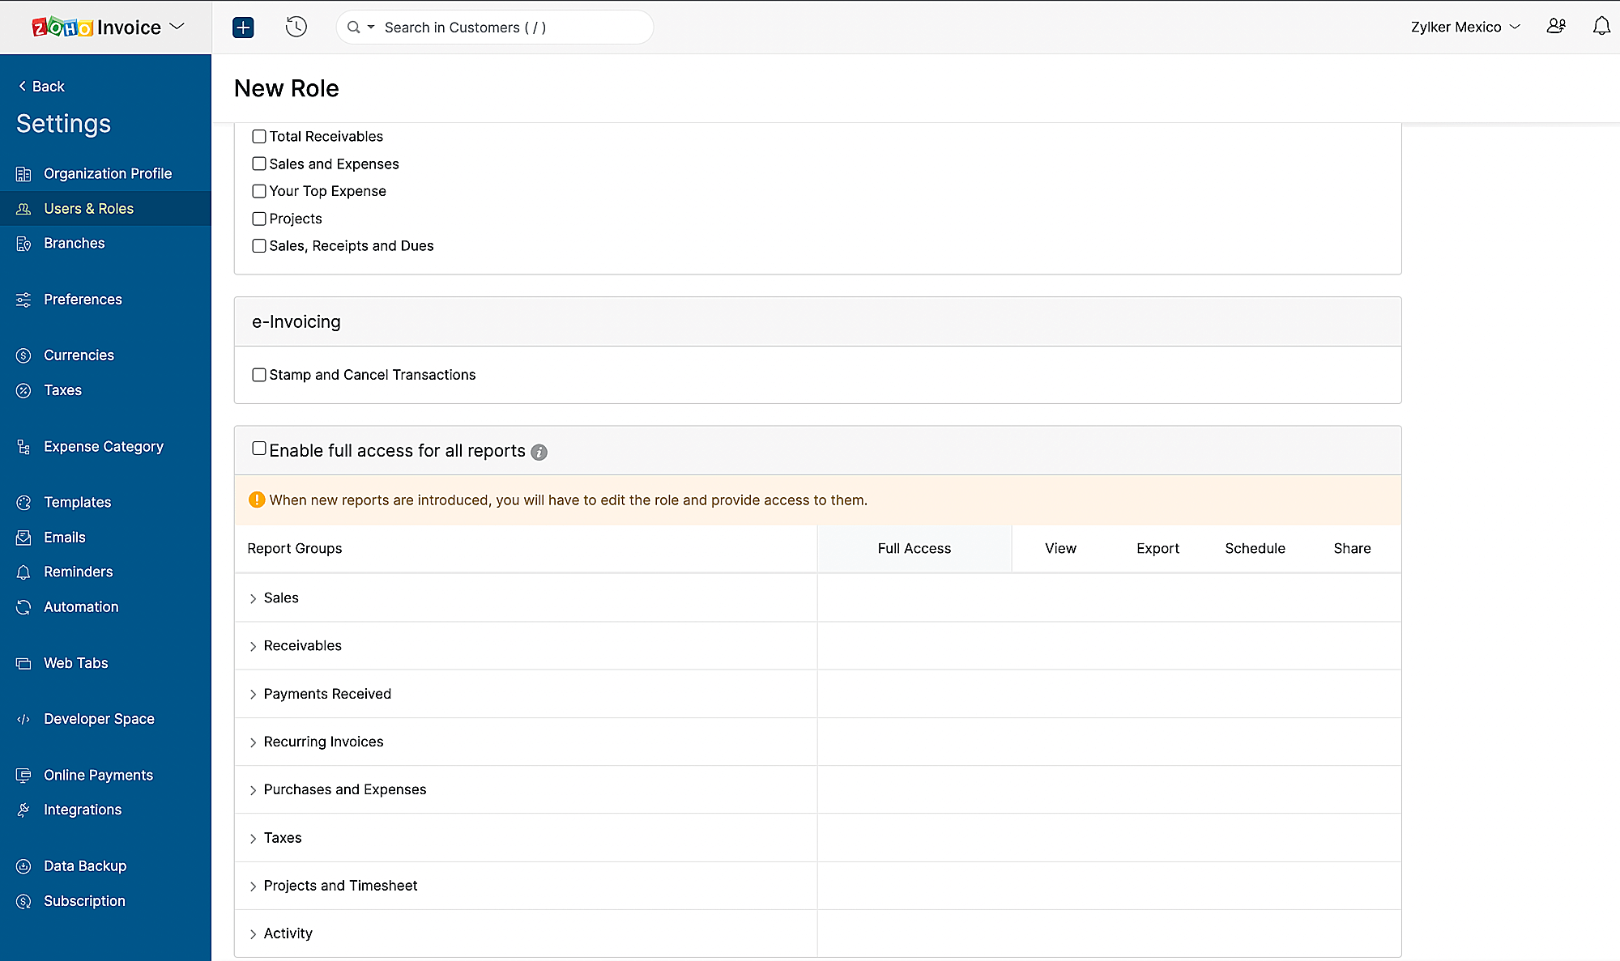Open the notifications bell icon
Viewport: 1620px width, 961px height.
[1601, 26]
